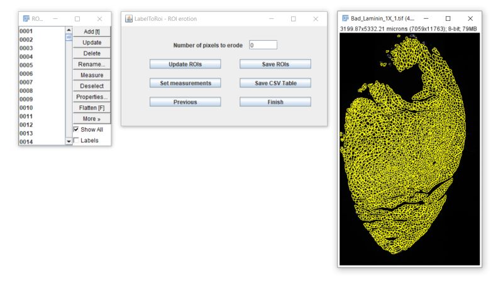Open Rename... in ROI Manager
This screenshot has height=285, width=503.
(92, 64)
